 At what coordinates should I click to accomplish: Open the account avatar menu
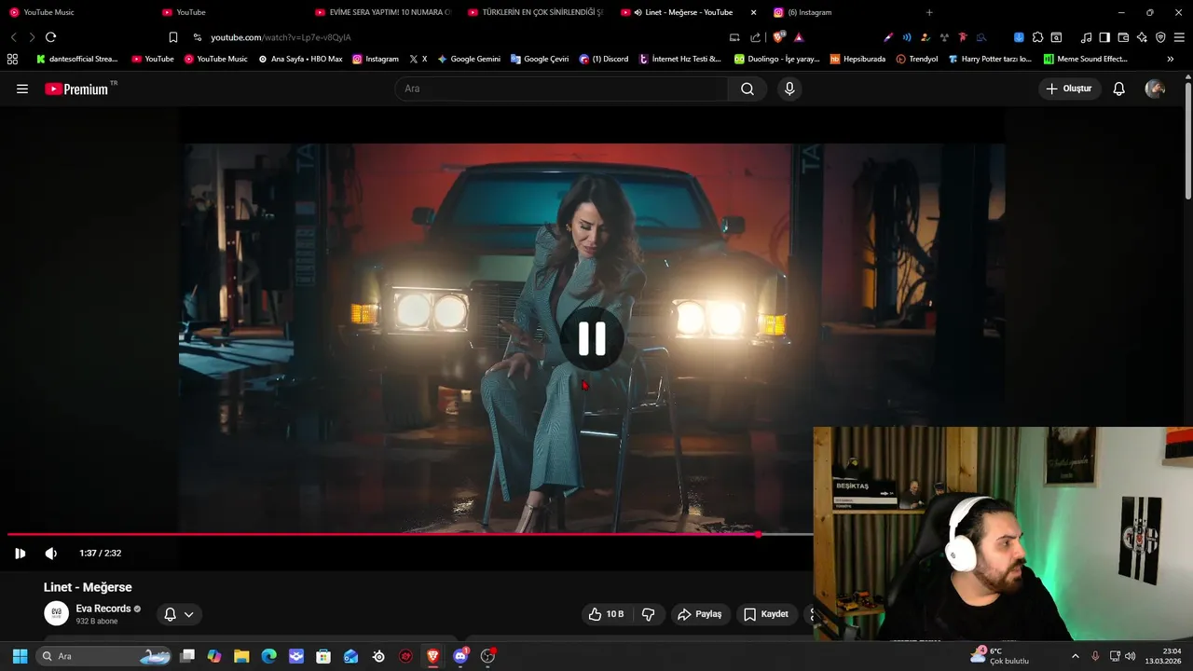tap(1156, 89)
